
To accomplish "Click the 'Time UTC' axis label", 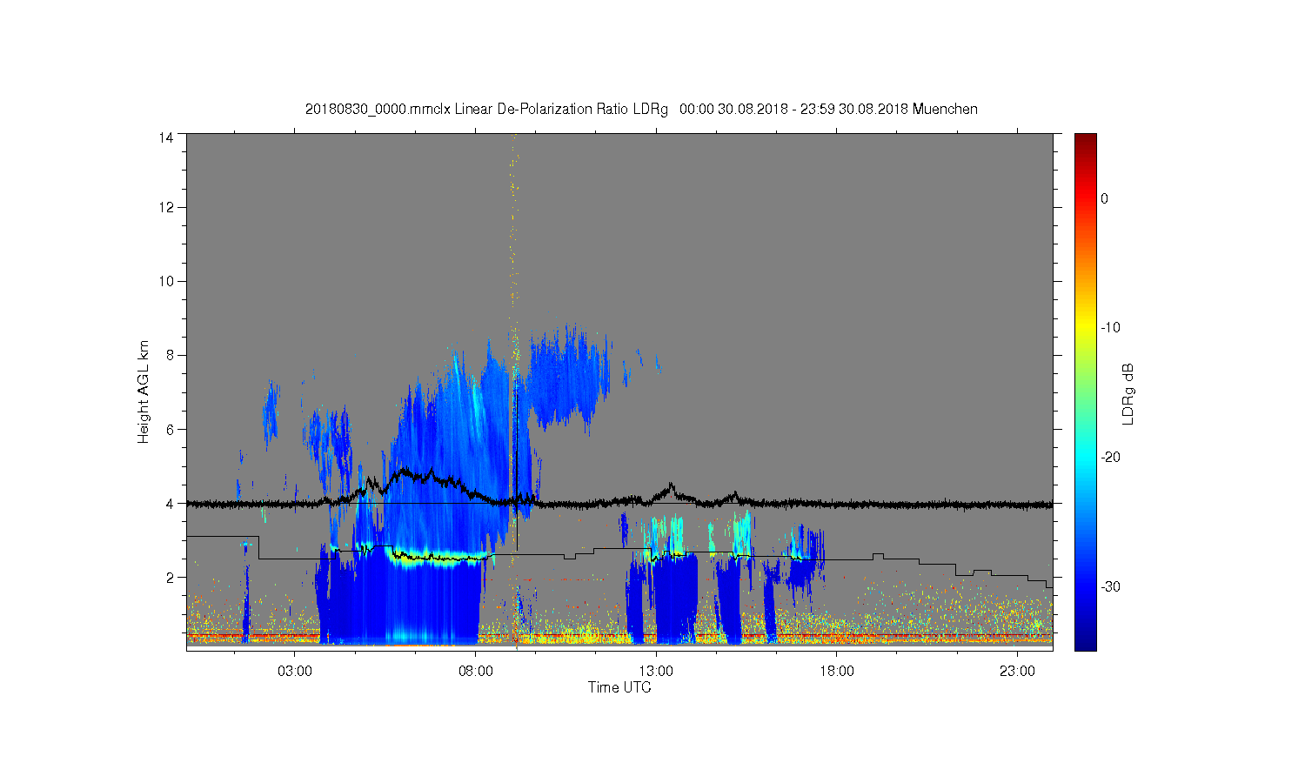I will point(619,687).
